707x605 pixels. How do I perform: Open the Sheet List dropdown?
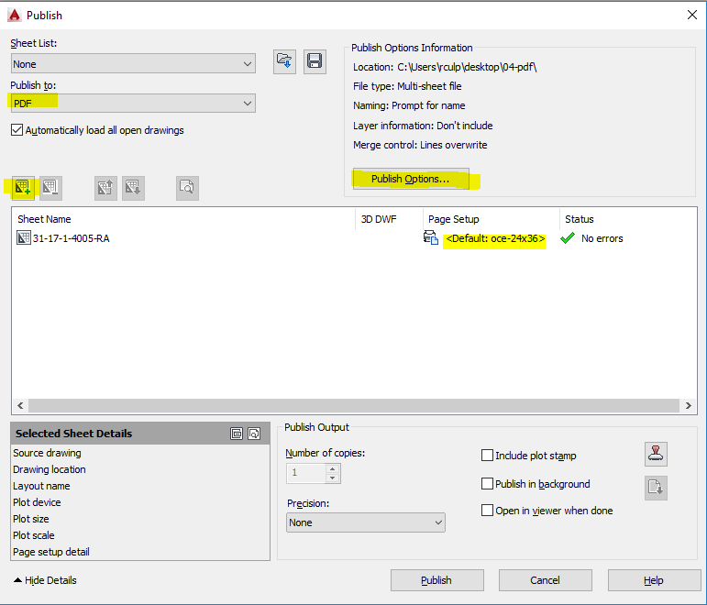(133, 63)
